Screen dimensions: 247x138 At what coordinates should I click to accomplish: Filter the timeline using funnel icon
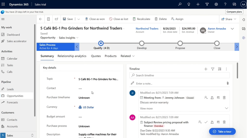(x=212, y=69)
